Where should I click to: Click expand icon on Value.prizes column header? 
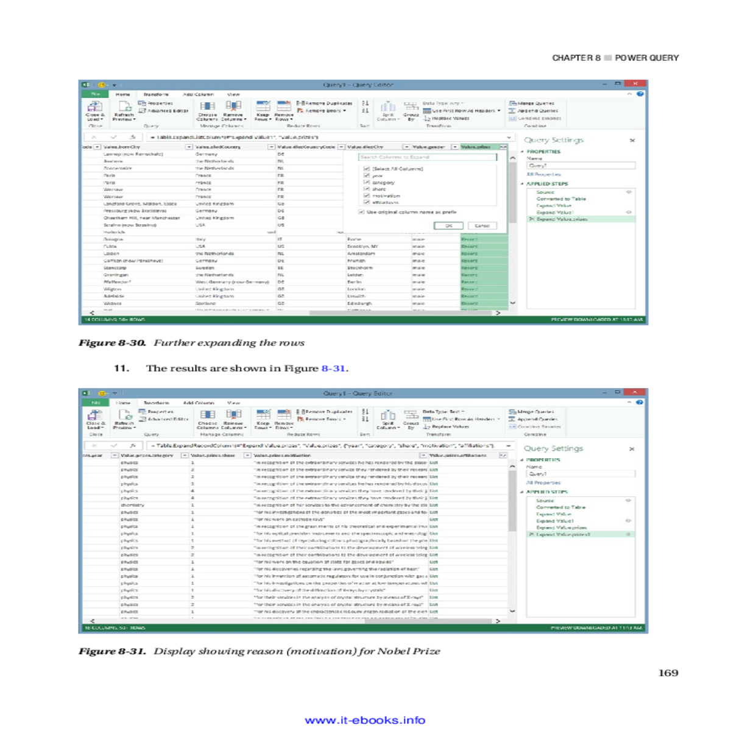pyautogui.click(x=503, y=147)
